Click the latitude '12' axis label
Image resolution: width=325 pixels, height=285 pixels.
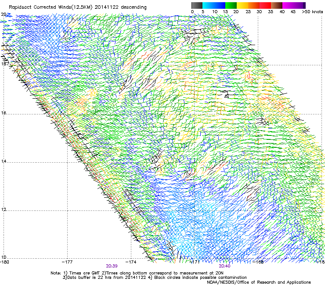pos(4,210)
